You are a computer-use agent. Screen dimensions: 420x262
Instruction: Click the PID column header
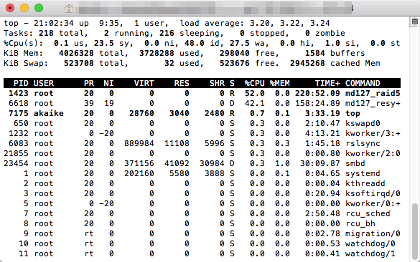21,83
